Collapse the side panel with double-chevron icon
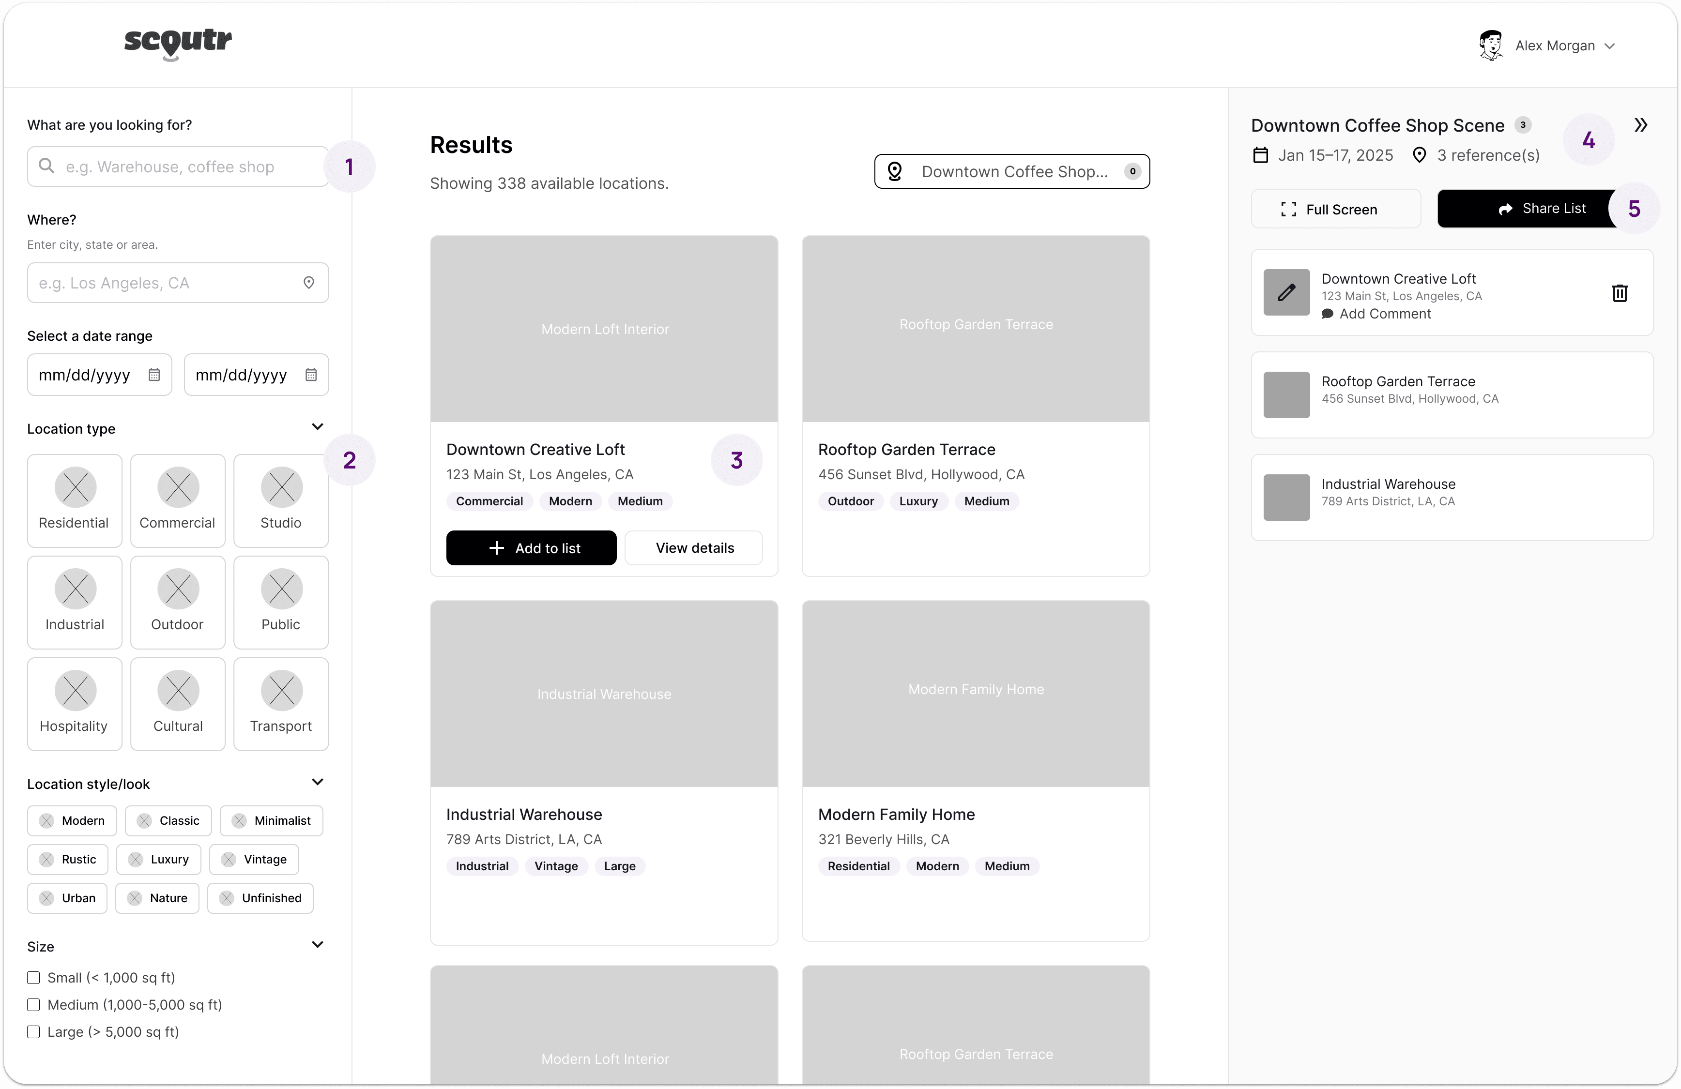 (1641, 125)
